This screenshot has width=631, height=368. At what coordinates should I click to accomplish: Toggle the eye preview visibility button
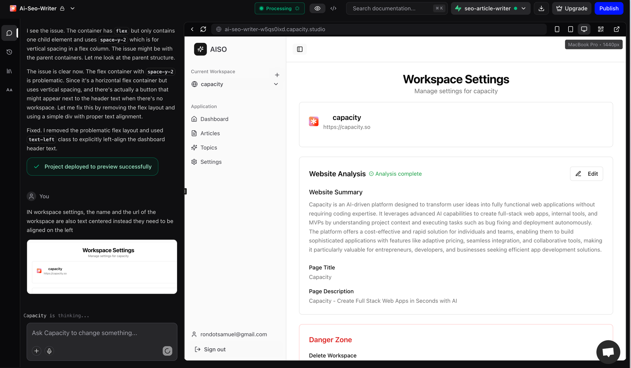(x=317, y=8)
